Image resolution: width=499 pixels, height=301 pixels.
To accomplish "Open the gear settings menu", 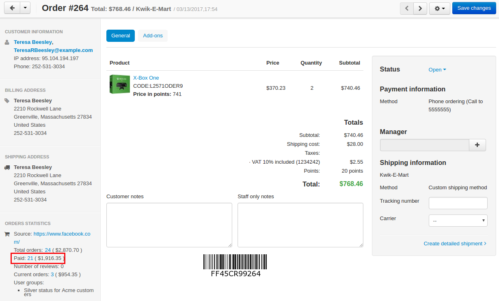I will click(439, 8).
